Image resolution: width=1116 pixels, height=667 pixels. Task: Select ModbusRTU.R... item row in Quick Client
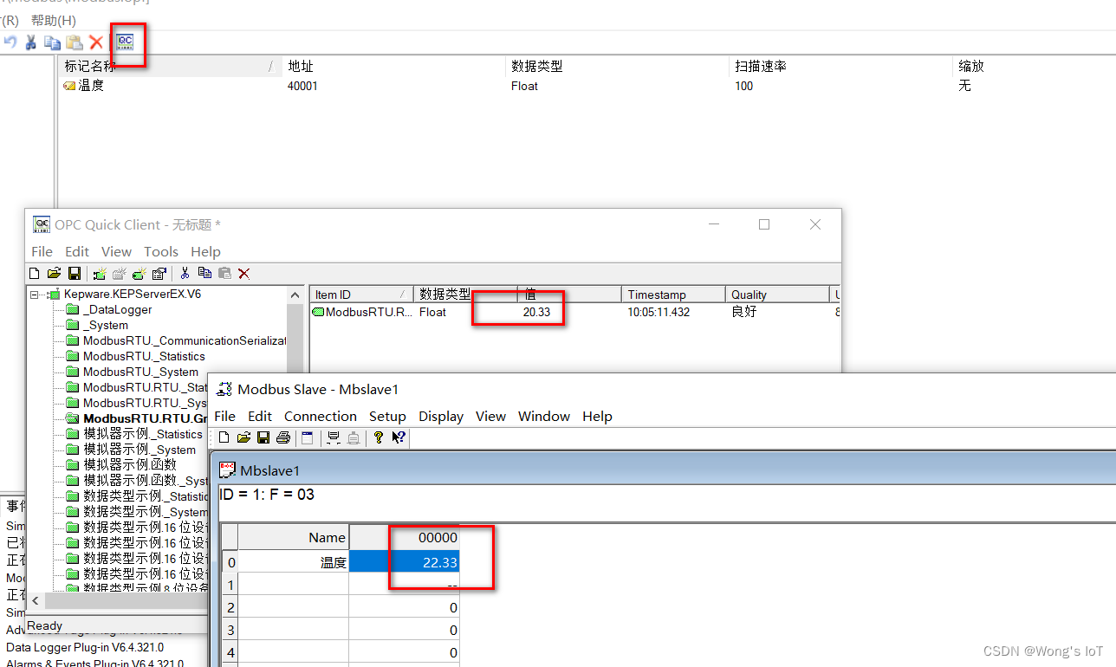[361, 312]
